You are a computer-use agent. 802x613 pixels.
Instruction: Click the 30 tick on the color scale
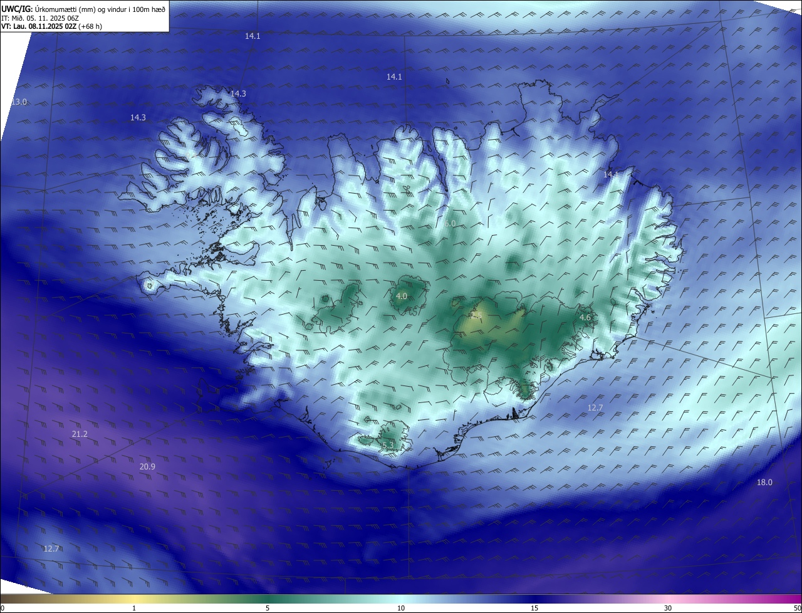click(x=668, y=608)
